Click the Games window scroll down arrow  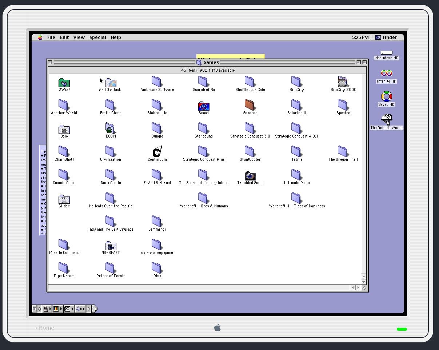363,282
